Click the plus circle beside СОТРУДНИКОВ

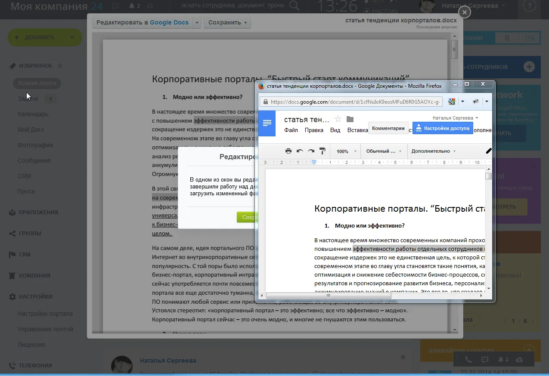pyautogui.click(x=529, y=67)
